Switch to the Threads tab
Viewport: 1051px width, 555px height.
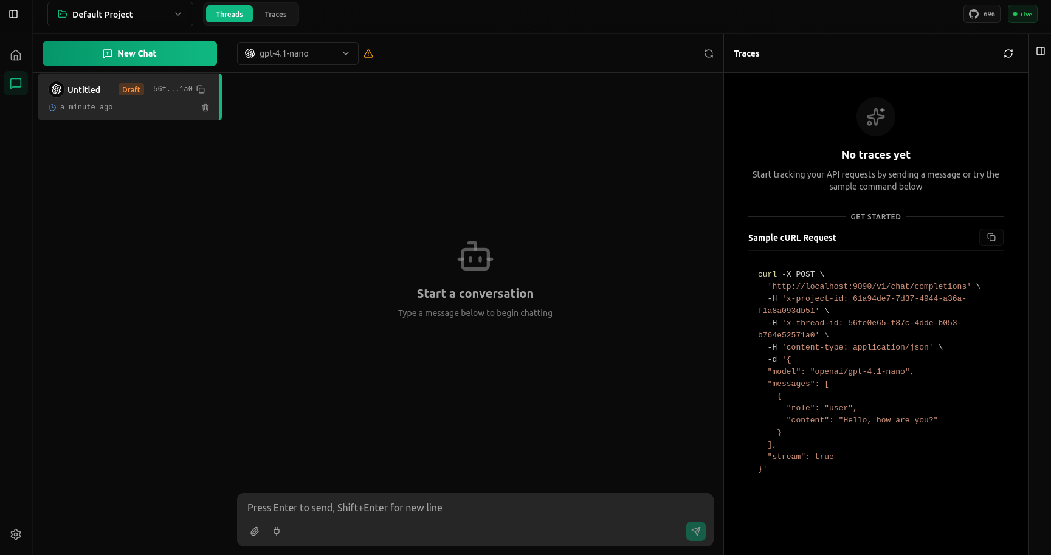coord(229,14)
